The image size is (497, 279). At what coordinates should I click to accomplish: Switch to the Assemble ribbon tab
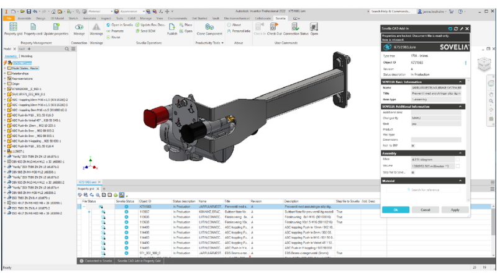[24, 19]
